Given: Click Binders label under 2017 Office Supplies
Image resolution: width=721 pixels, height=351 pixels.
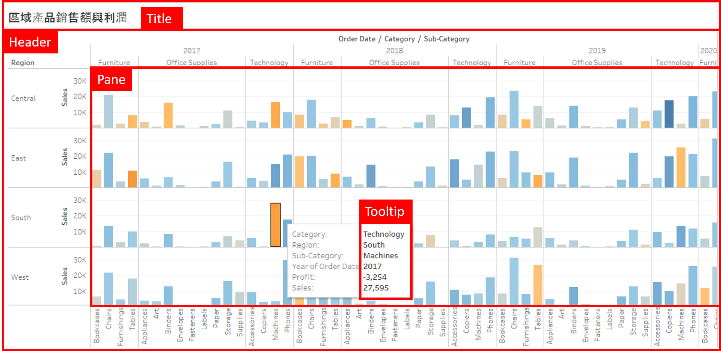Looking at the screenshot, I should (168, 321).
